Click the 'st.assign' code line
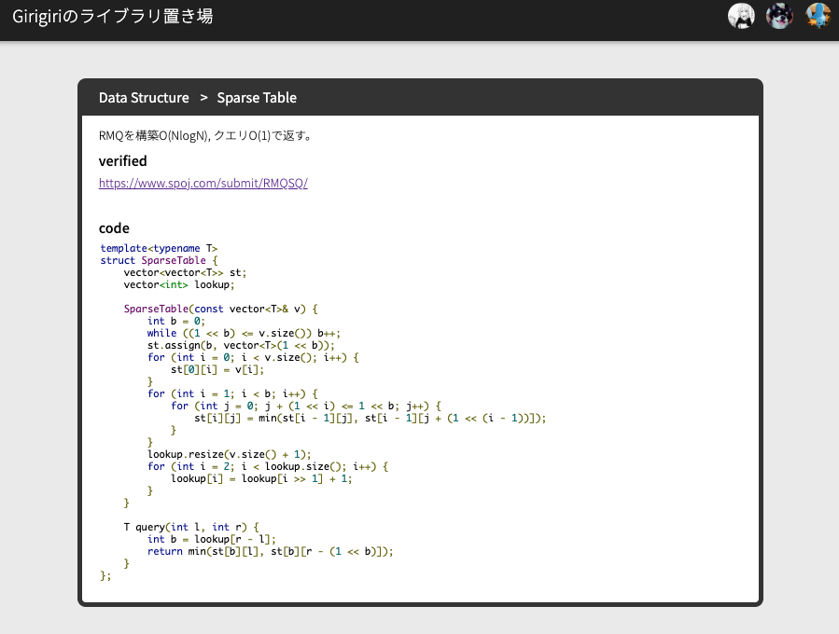 pyautogui.click(x=242, y=345)
